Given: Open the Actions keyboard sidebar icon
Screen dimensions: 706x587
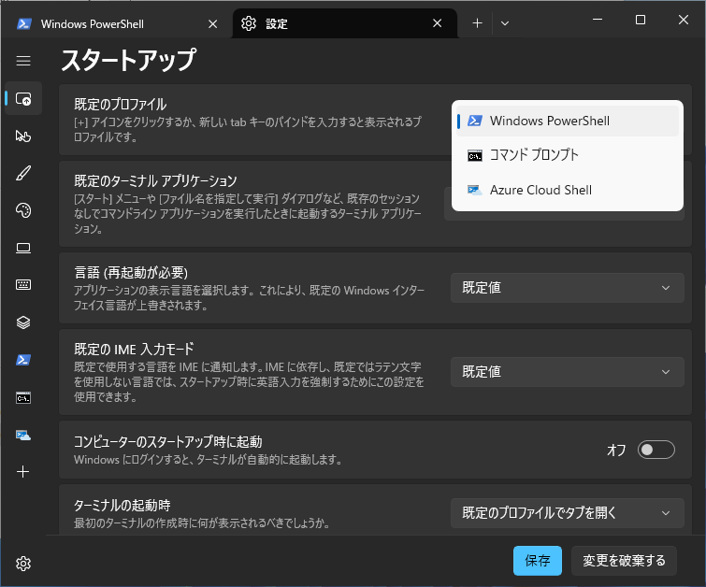Looking at the screenshot, I should [x=23, y=284].
